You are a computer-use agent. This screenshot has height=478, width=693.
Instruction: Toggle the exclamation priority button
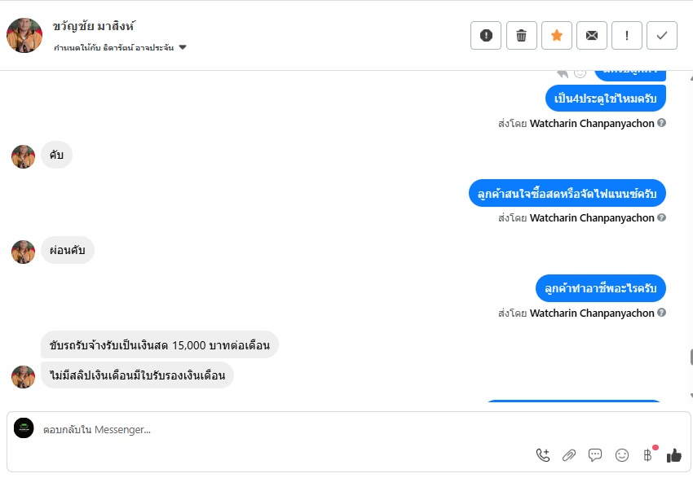pos(627,35)
